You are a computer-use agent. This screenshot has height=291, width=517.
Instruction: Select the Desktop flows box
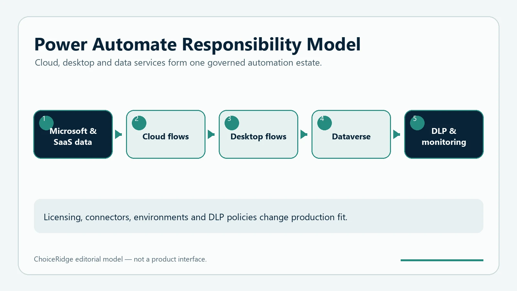coord(258,134)
